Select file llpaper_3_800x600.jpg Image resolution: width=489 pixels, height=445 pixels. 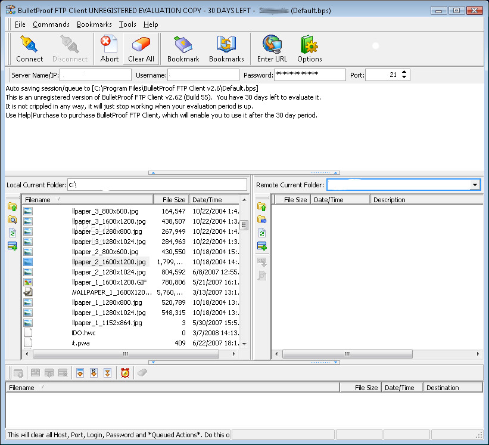point(105,211)
